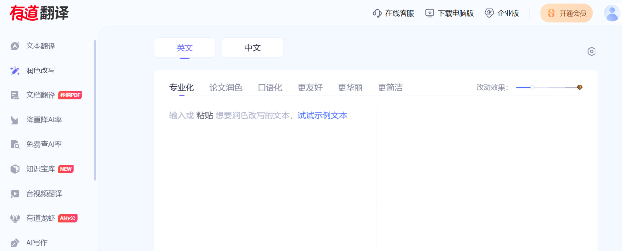Viewport: 622px width, 251px height.
Task: Switch to the 论文润色 style tab
Action: pyautogui.click(x=226, y=88)
